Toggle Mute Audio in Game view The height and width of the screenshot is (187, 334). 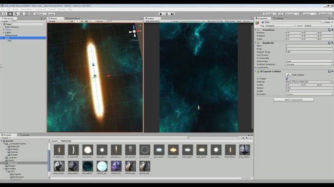click(230, 21)
